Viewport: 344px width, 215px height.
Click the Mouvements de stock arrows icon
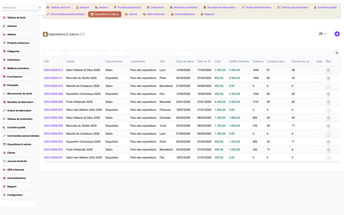[4, 94]
